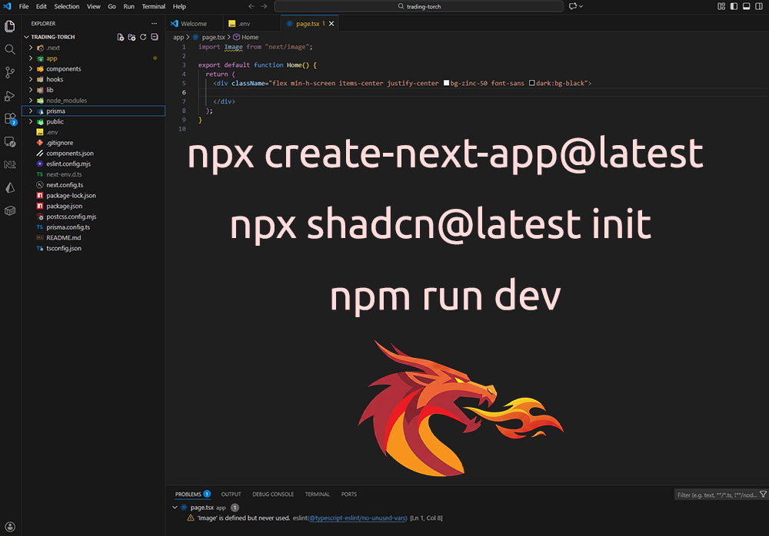Expand the .next folder
Image resolution: width=769 pixels, height=536 pixels.
pyautogui.click(x=31, y=48)
